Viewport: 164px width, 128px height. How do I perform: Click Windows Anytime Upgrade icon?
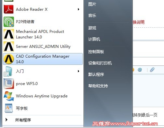[9, 96]
